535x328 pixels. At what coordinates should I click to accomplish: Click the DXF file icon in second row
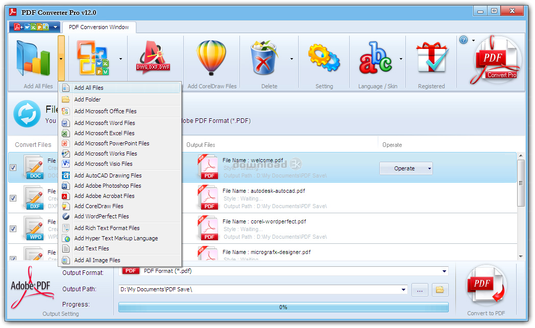click(34, 197)
